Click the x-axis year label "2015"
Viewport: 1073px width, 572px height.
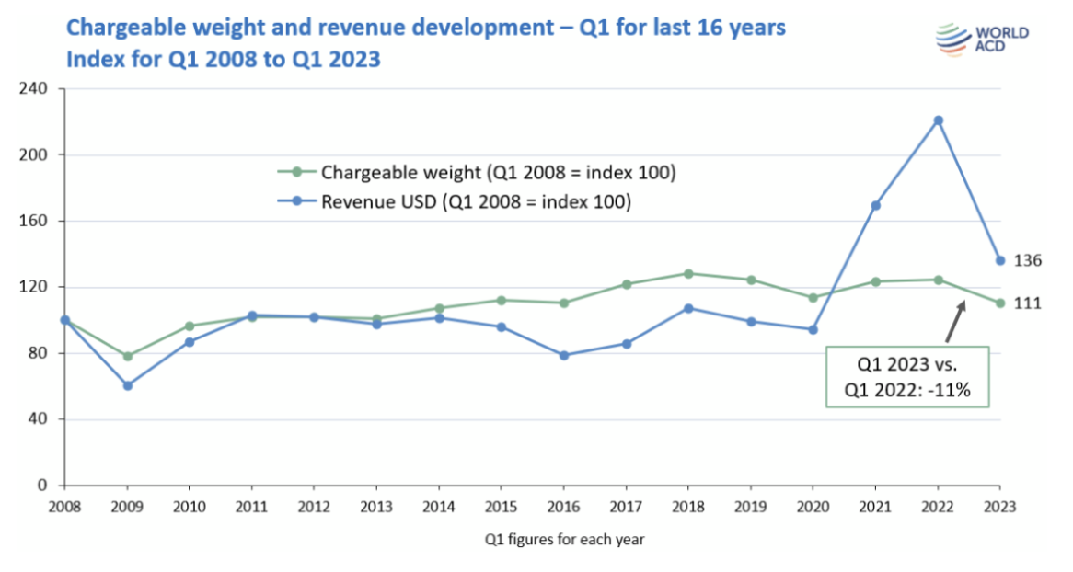(502, 507)
